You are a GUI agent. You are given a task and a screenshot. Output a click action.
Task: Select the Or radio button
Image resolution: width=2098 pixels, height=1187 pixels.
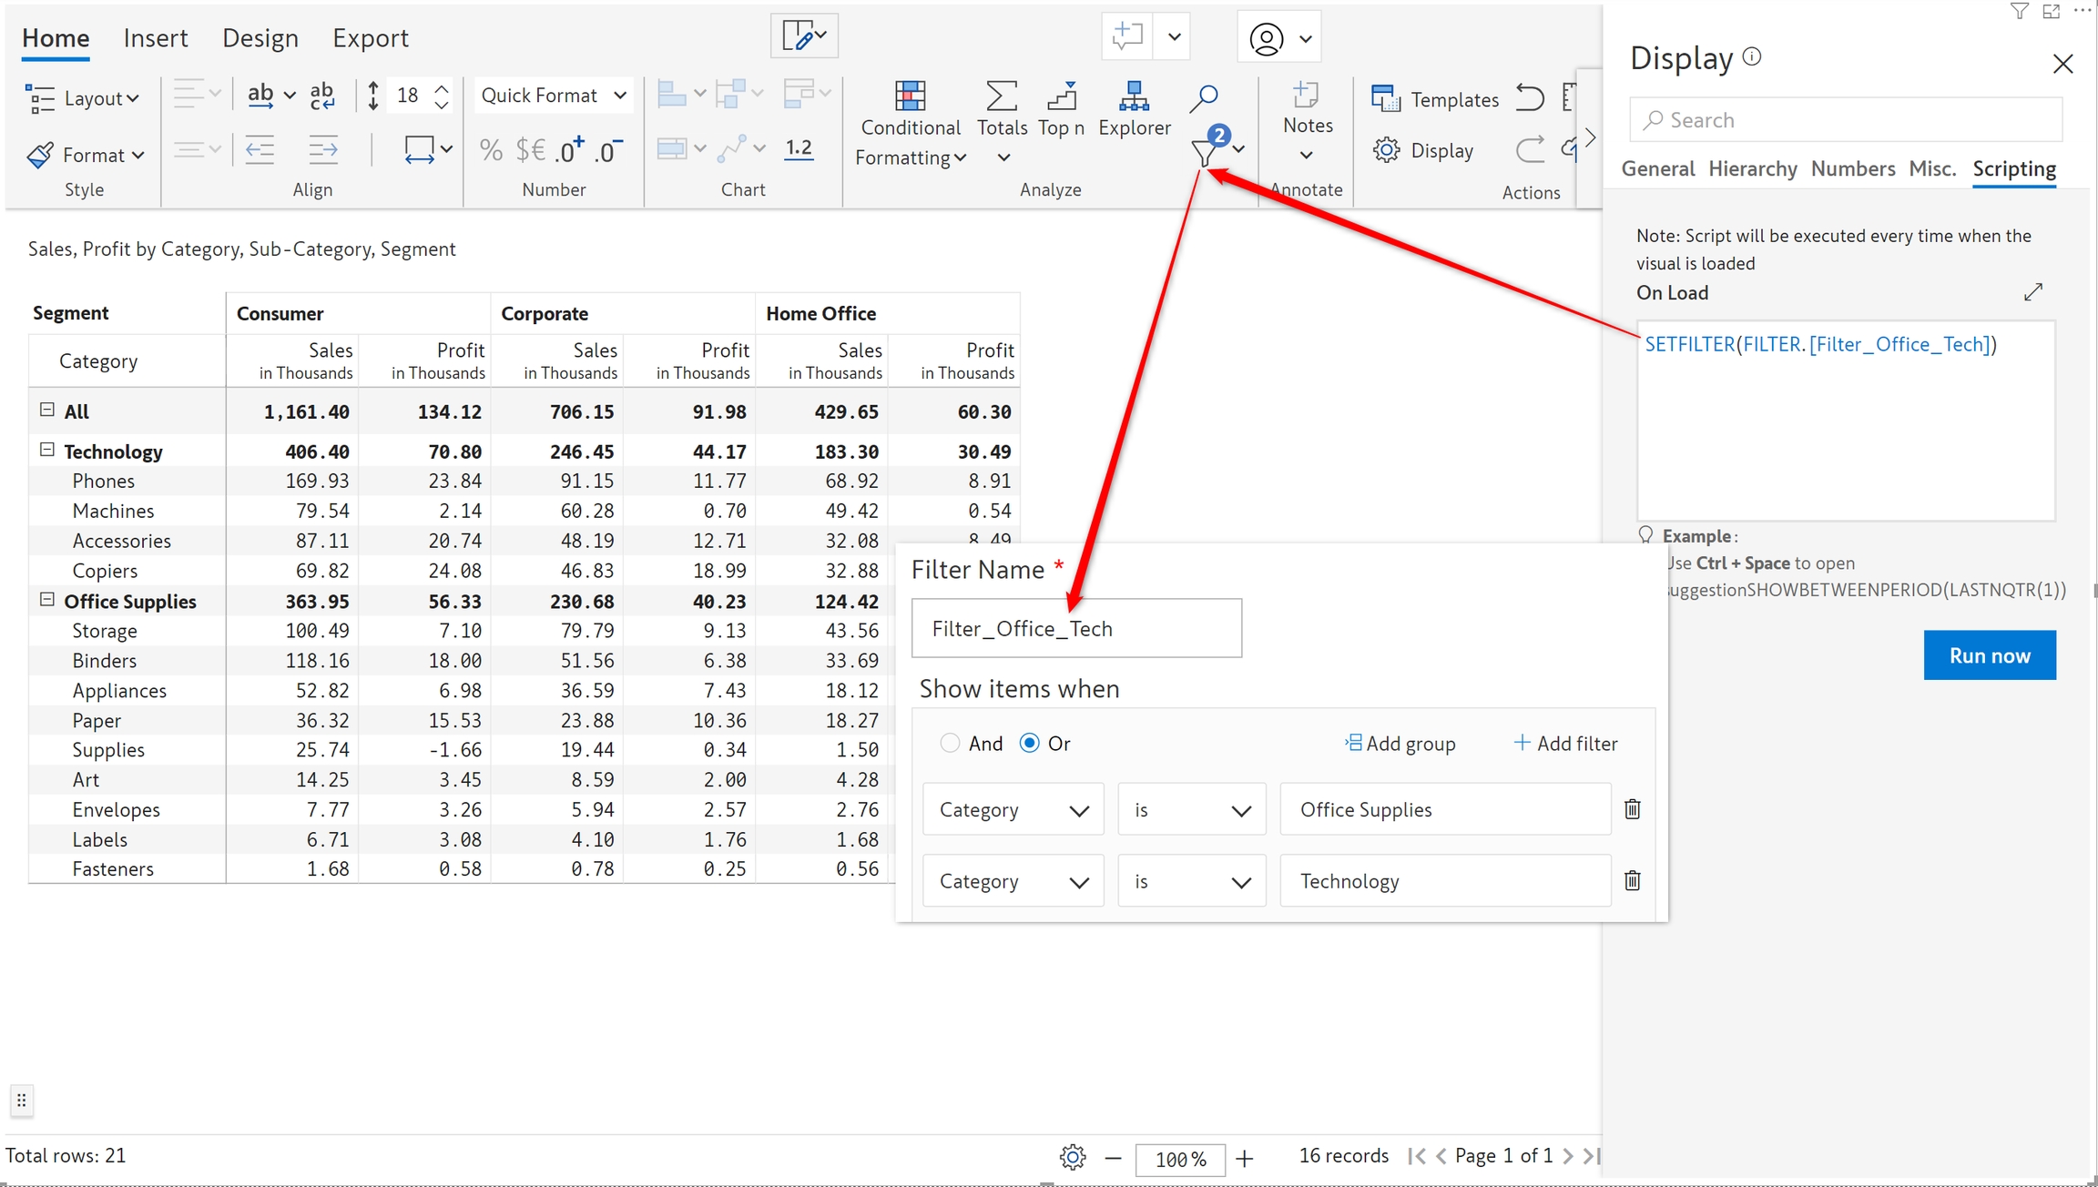click(x=1029, y=743)
